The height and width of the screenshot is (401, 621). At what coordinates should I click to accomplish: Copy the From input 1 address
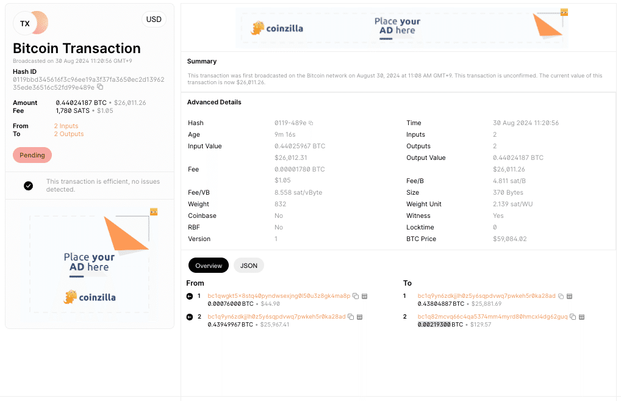click(x=356, y=296)
